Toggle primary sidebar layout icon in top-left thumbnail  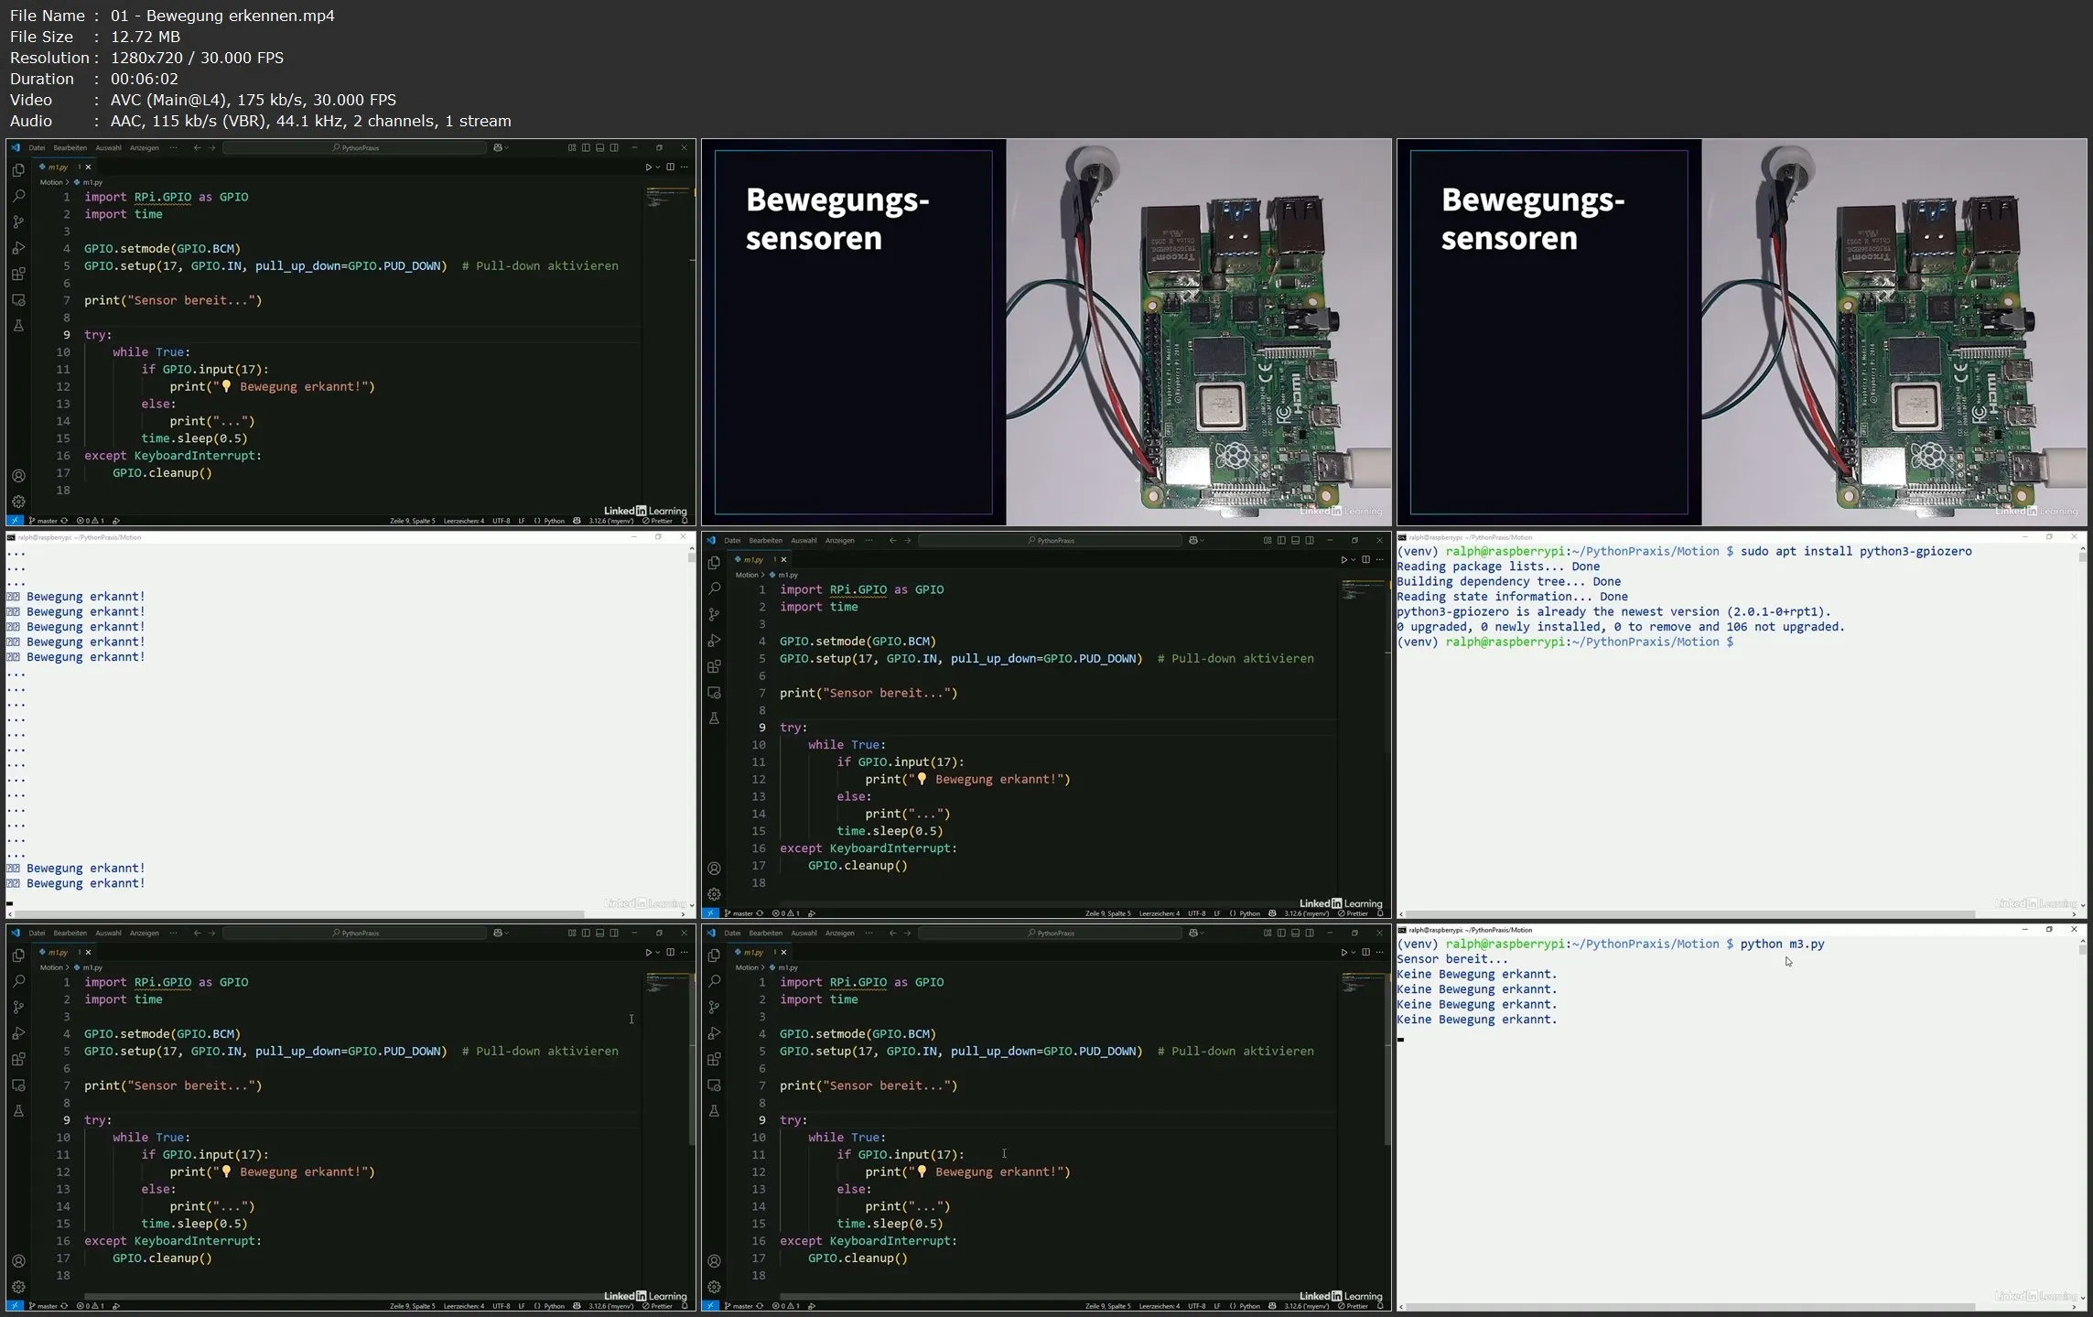(x=586, y=147)
